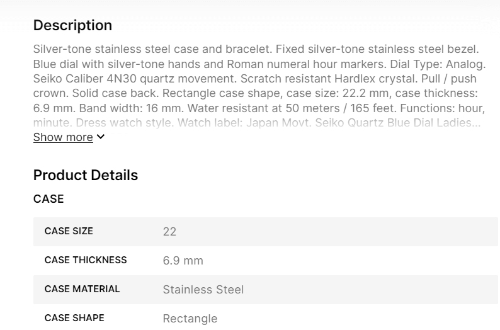Click the CASE SIZE label
Viewport: 500px width, 330px height.
[69, 231]
